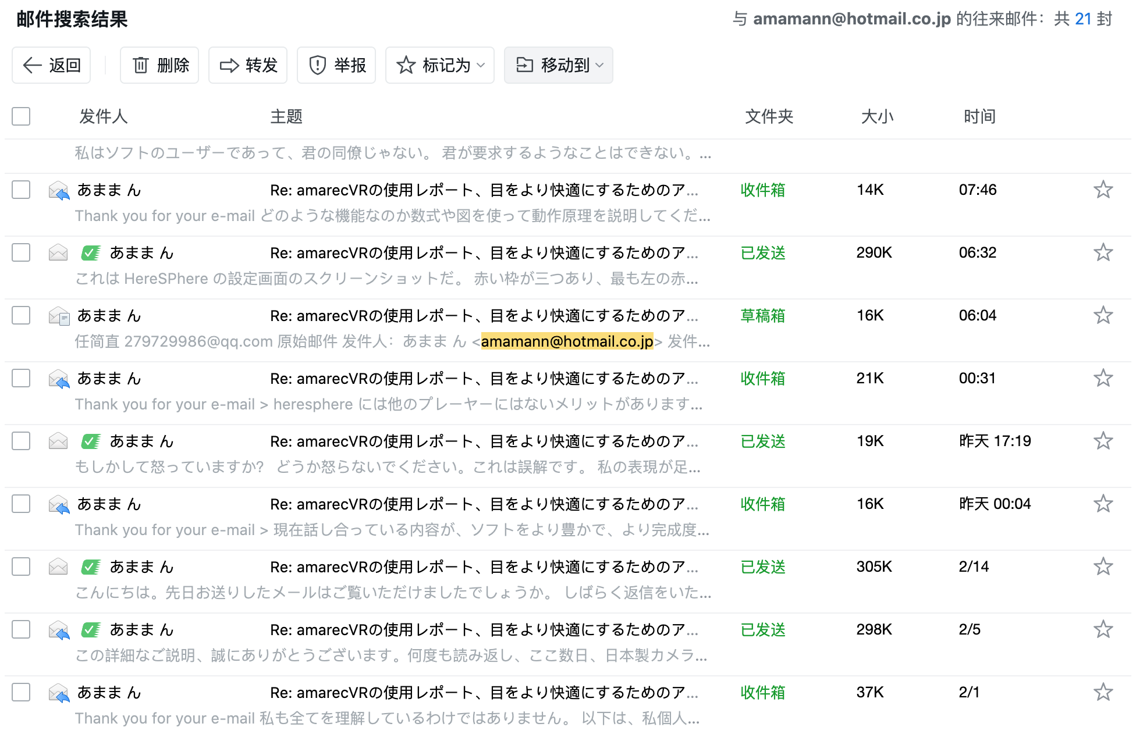Open the email preview starting こんにちは。先日お送りした
This screenshot has height=734, width=1136.
tap(393, 593)
